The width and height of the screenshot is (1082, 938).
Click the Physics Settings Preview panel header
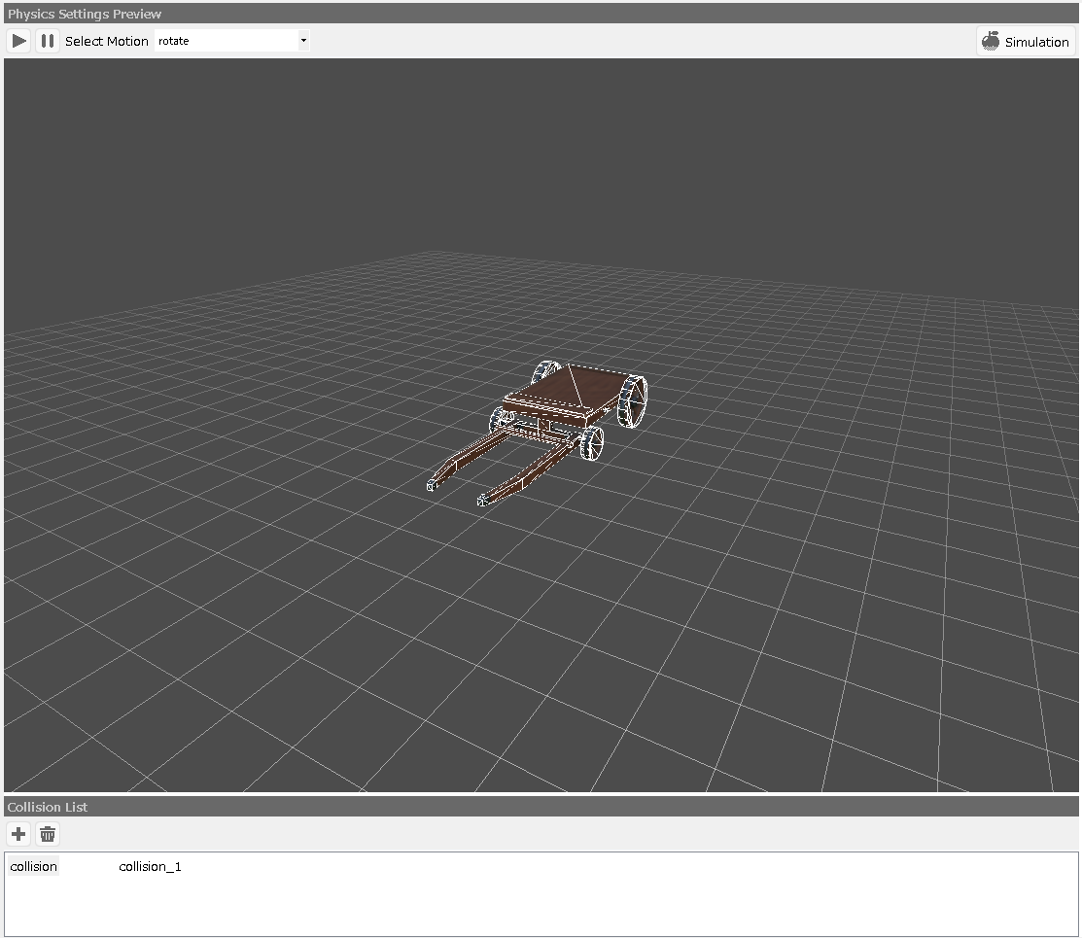coord(86,14)
